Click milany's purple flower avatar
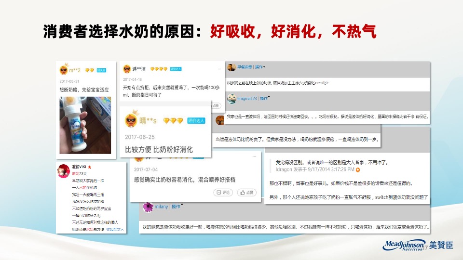This screenshot has height=260, width=463. pos(148,207)
